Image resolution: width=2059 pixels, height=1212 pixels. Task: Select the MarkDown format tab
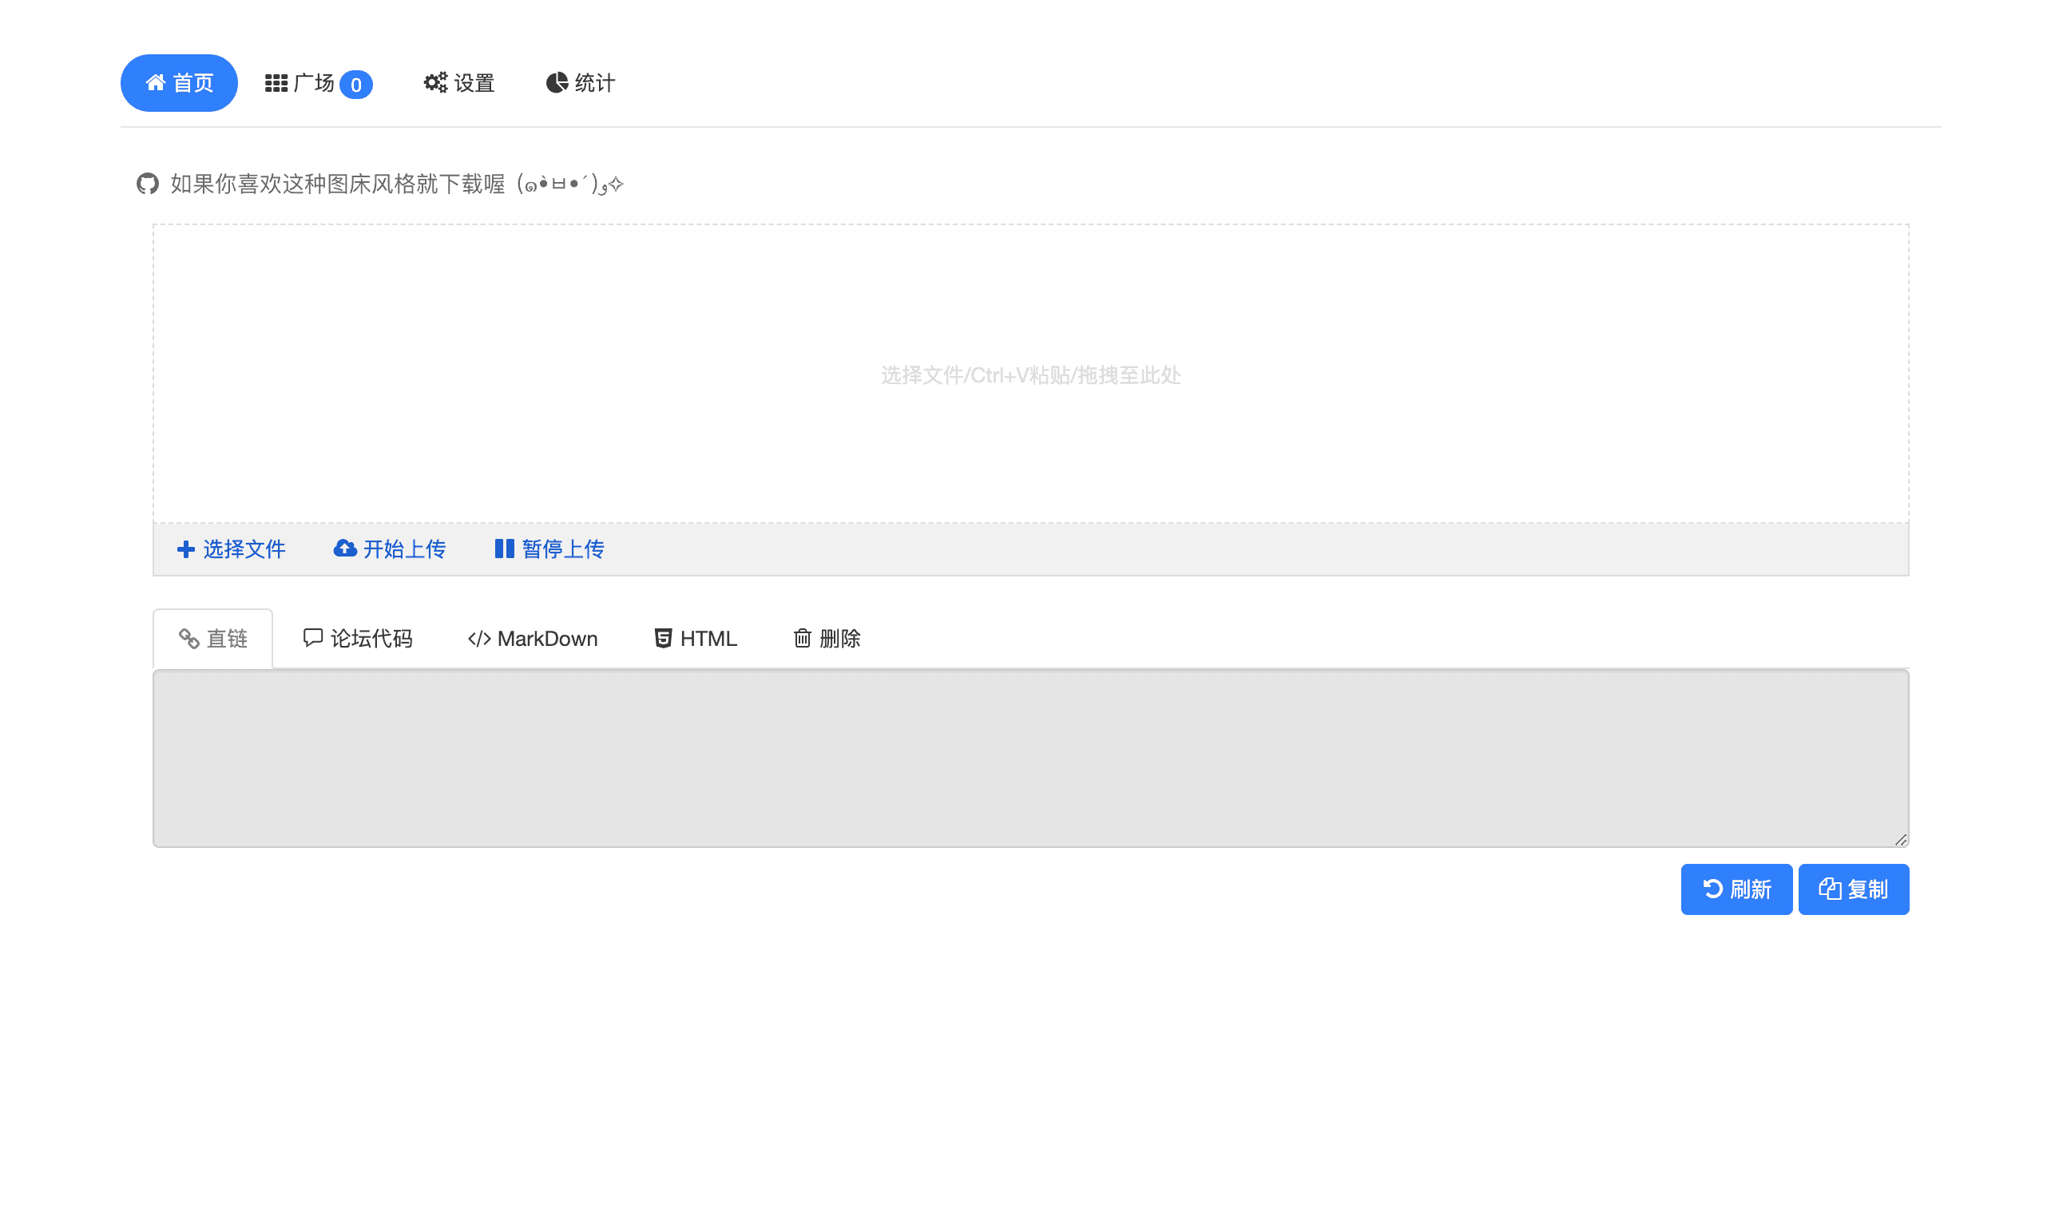(533, 639)
